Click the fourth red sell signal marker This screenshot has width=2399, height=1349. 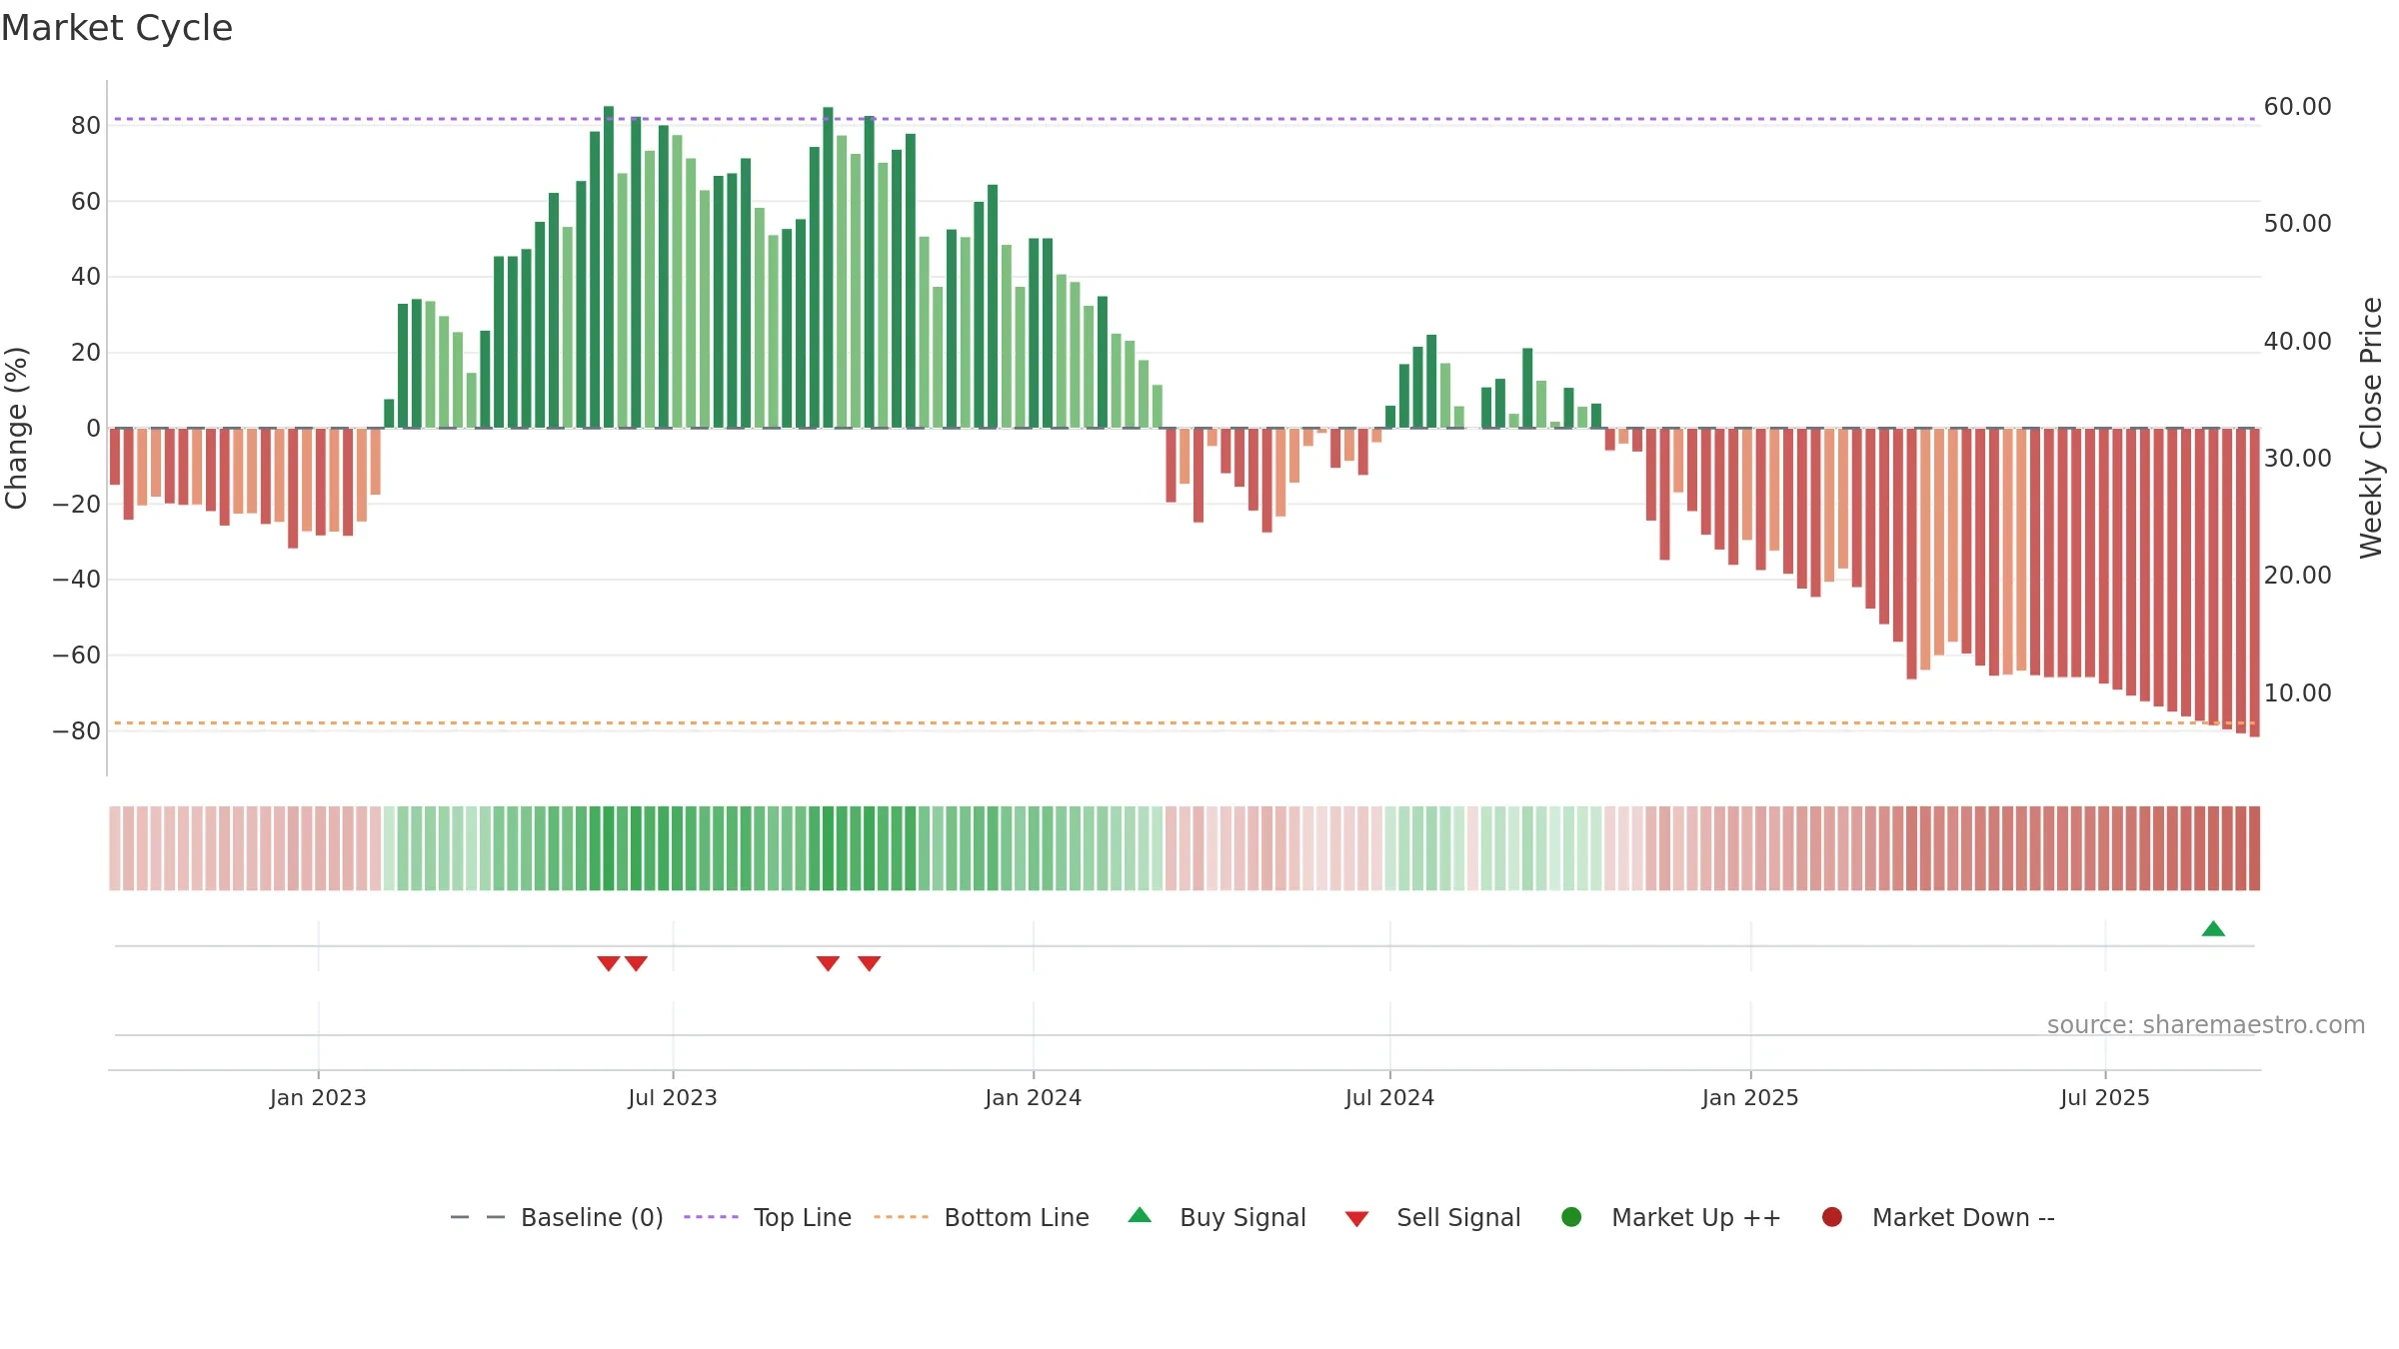click(x=870, y=963)
